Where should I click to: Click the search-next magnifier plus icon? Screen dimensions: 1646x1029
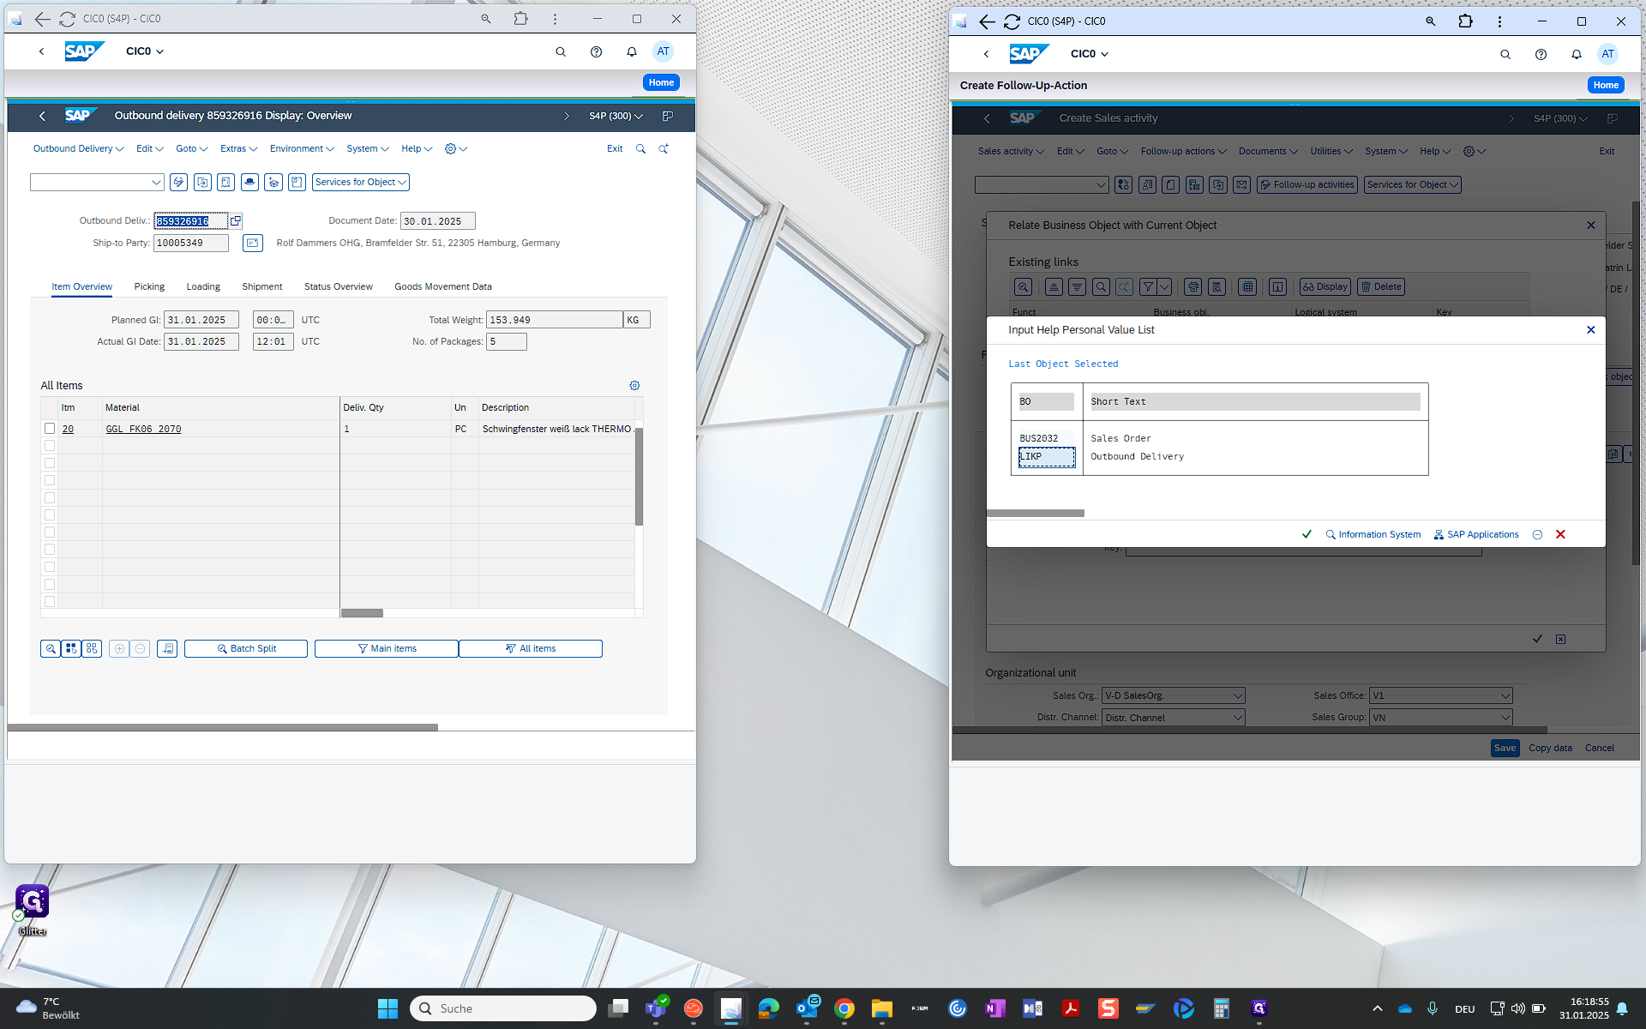[664, 149]
